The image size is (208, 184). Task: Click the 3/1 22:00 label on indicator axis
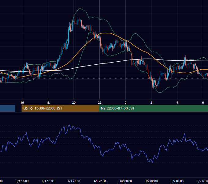pyautogui.click(x=100, y=181)
